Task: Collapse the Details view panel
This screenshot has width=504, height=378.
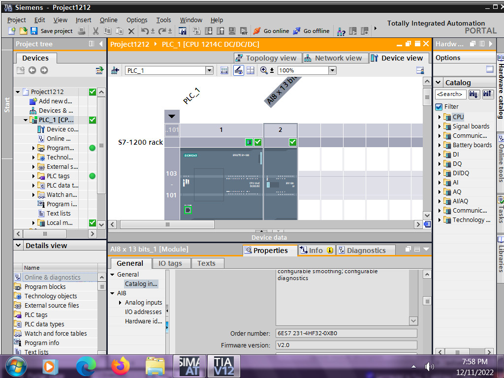Action: click(18, 246)
